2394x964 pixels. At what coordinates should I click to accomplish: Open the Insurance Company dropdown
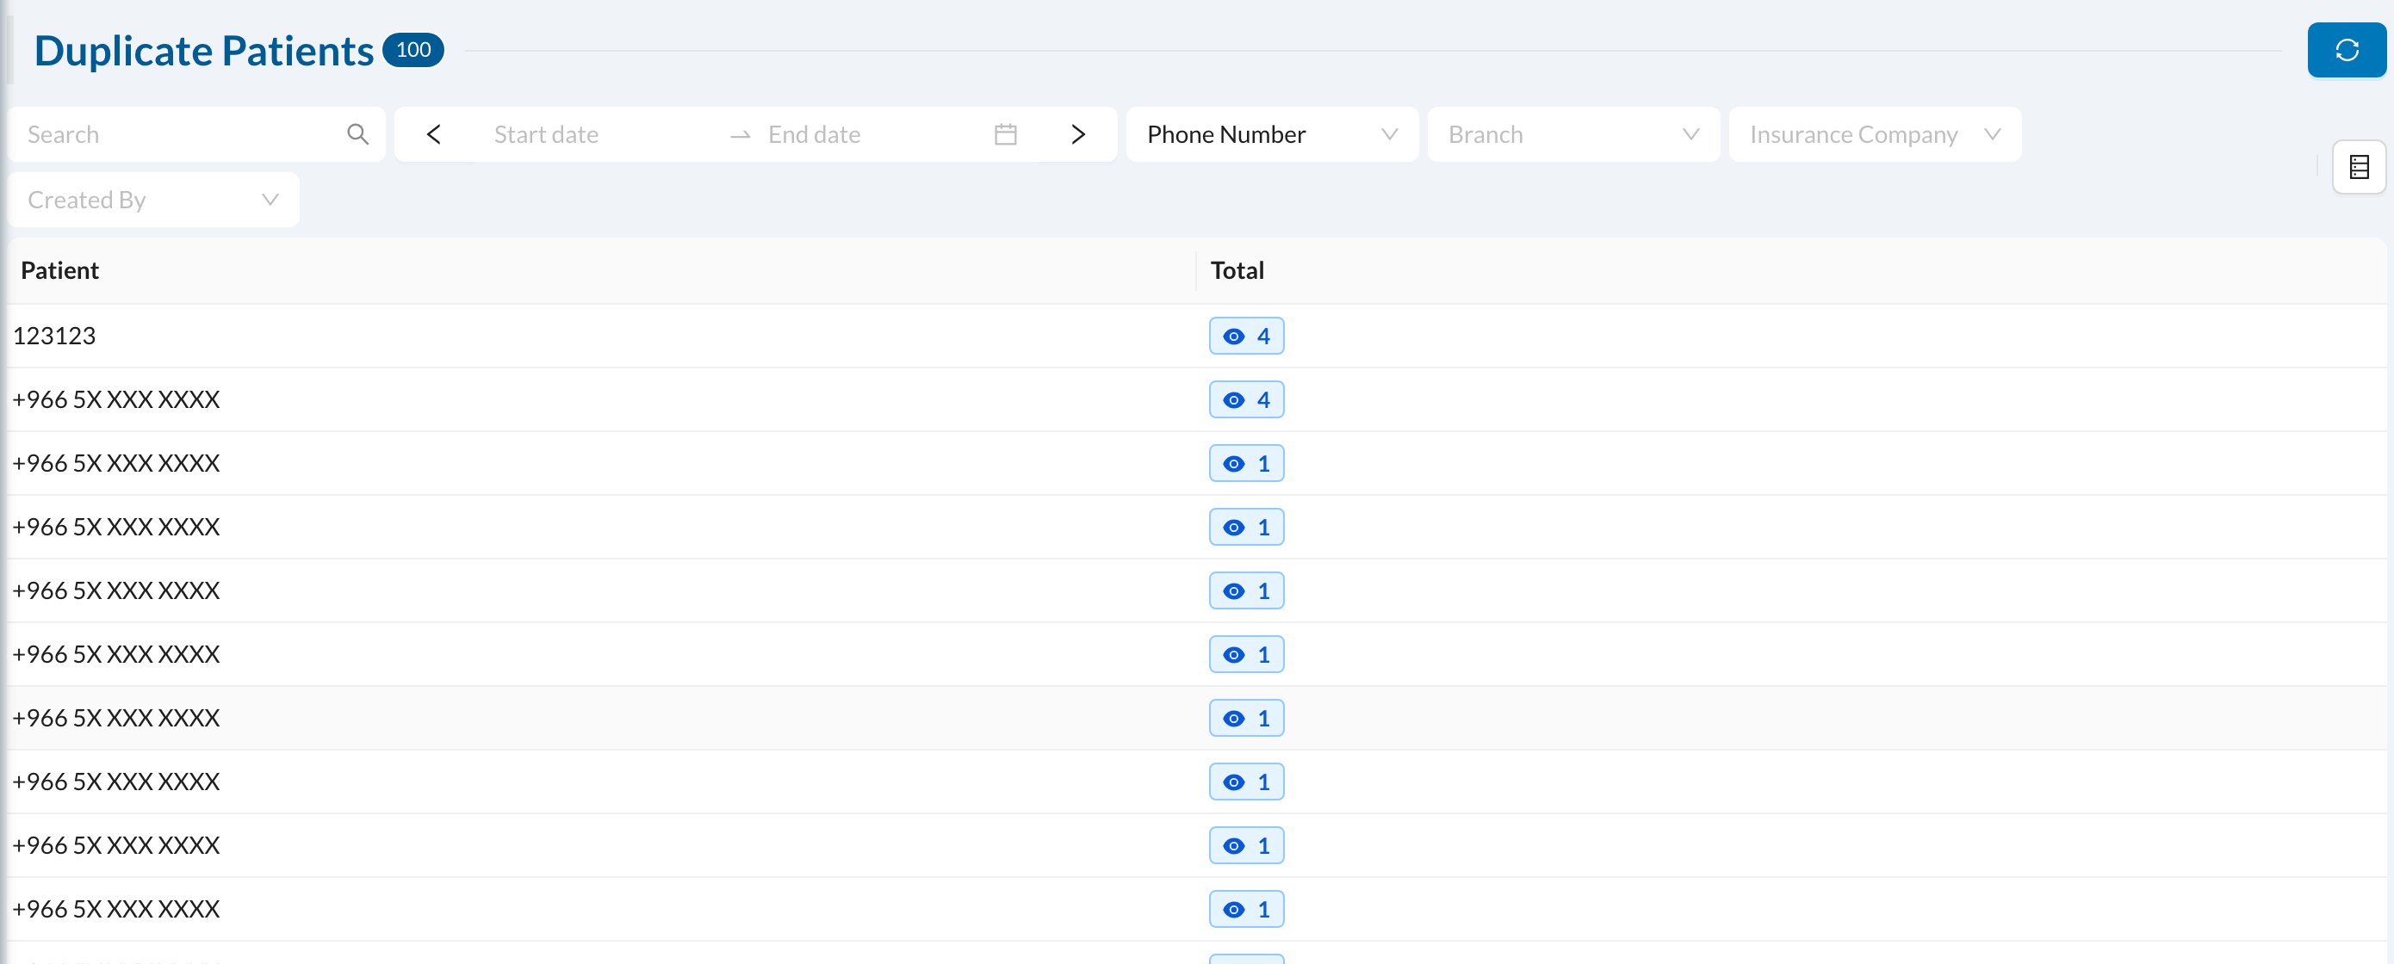[1875, 134]
